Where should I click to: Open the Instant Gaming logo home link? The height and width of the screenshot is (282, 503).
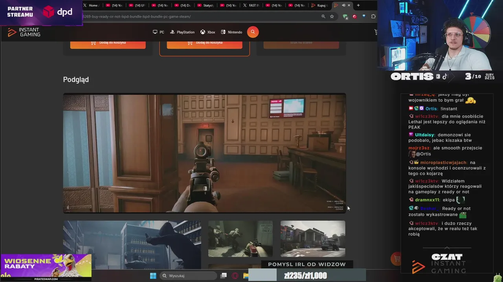point(24,32)
